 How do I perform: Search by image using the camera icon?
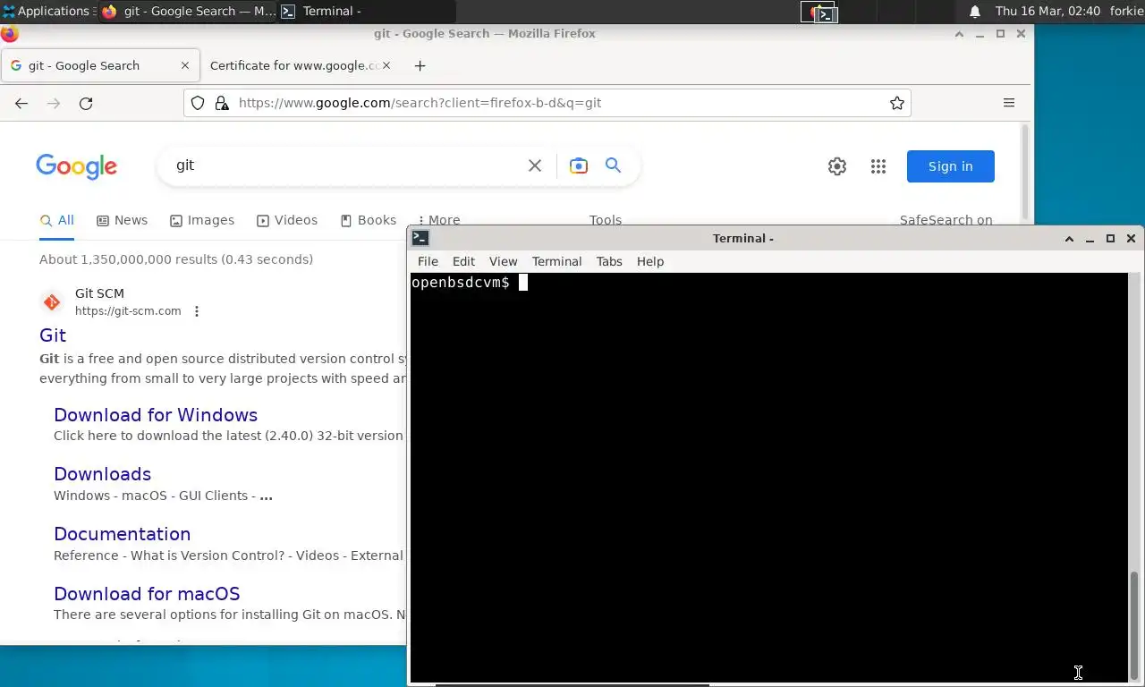click(x=579, y=165)
